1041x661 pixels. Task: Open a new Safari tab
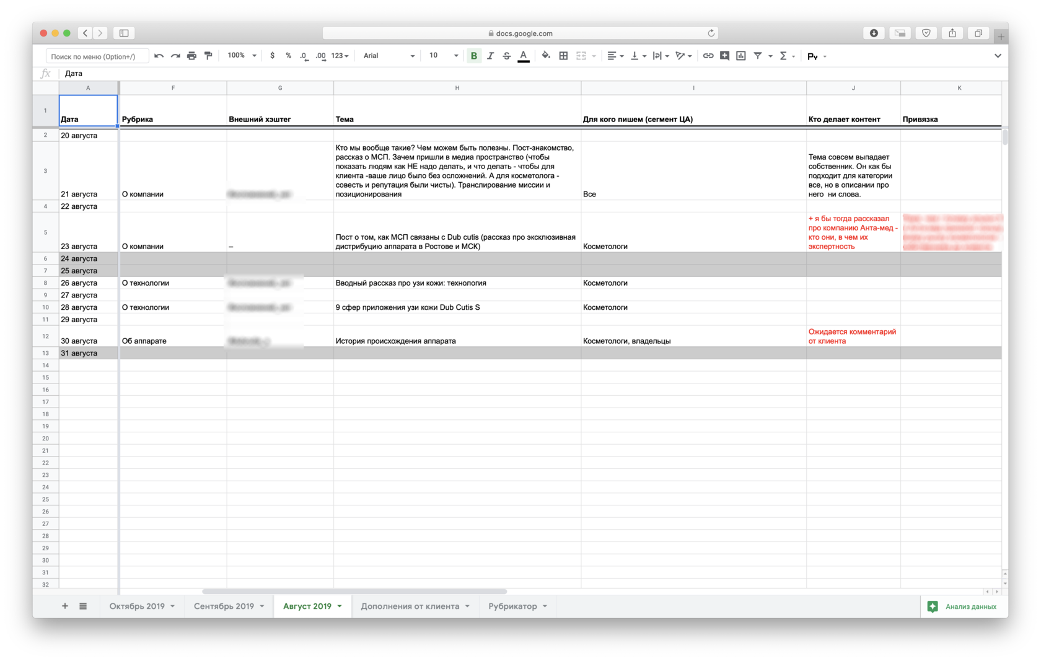coord(1001,37)
